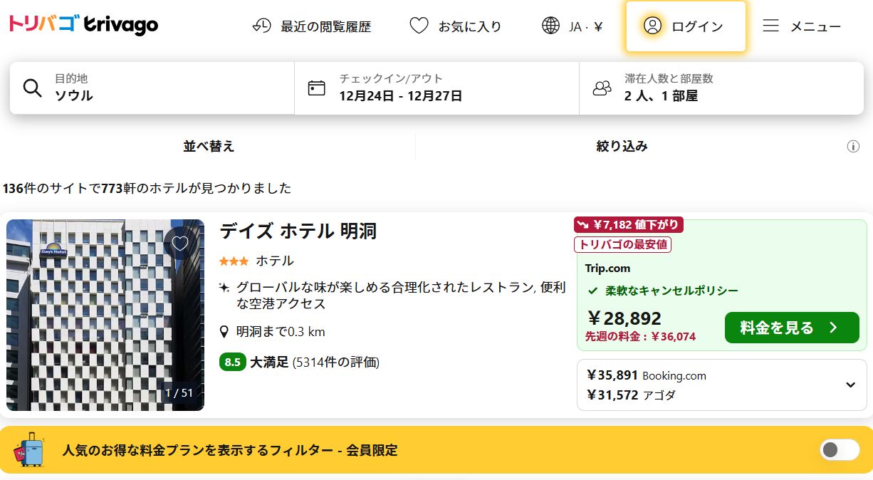Open the デイズ ホテル 明洞 hotel title
Screen dimensions: 873x480
[x=298, y=231]
